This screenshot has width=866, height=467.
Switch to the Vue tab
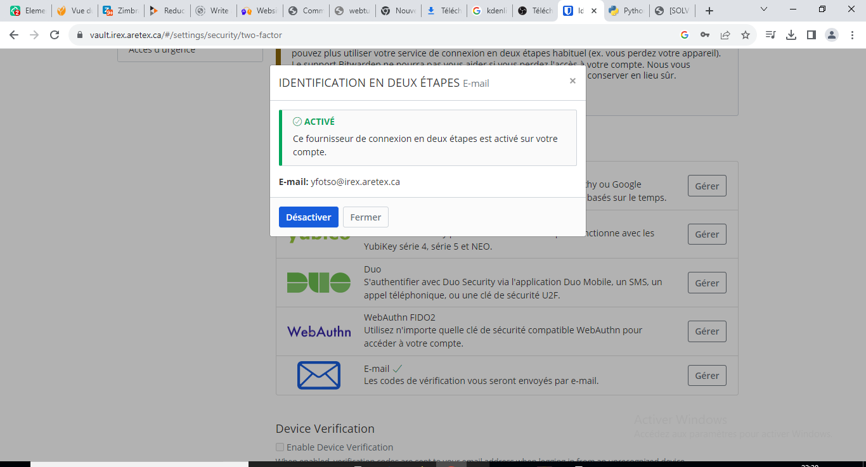[x=74, y=11]
